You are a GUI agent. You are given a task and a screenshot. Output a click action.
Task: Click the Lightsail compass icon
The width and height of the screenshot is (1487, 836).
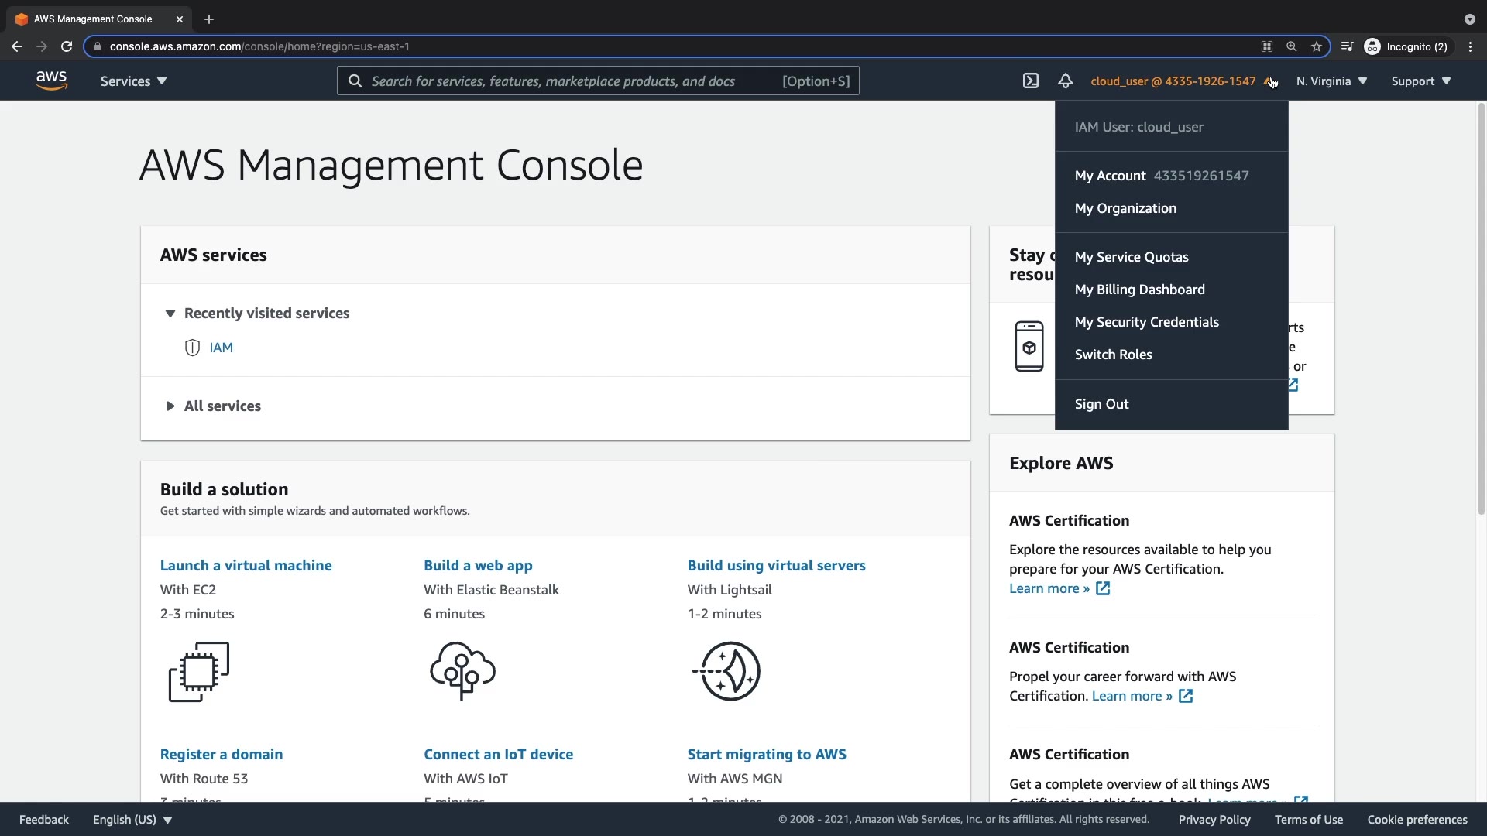tap(726, 670)
